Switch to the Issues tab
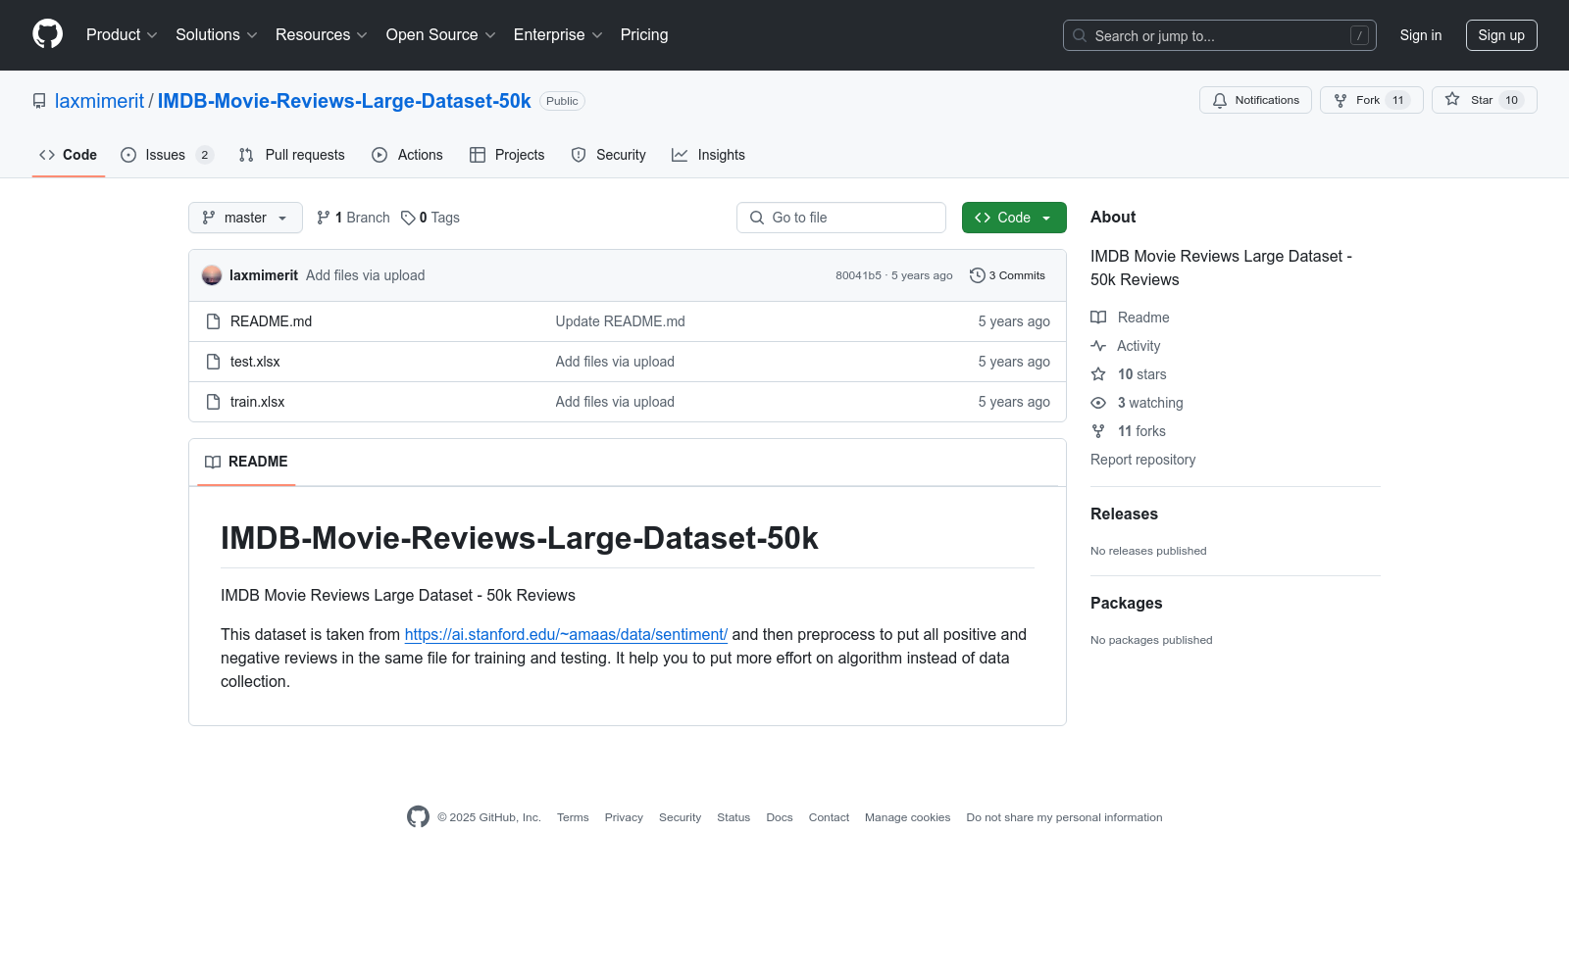Viewport: 1569px width, 980px height. point(167,155)
